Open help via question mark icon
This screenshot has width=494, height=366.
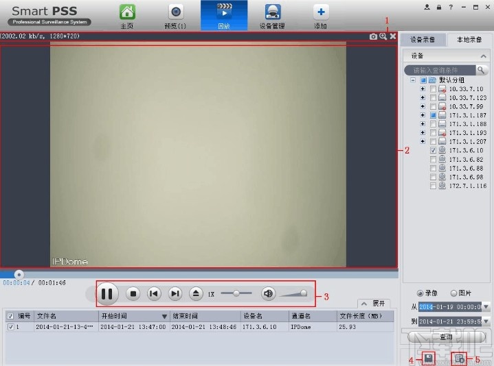coord(451,7)
